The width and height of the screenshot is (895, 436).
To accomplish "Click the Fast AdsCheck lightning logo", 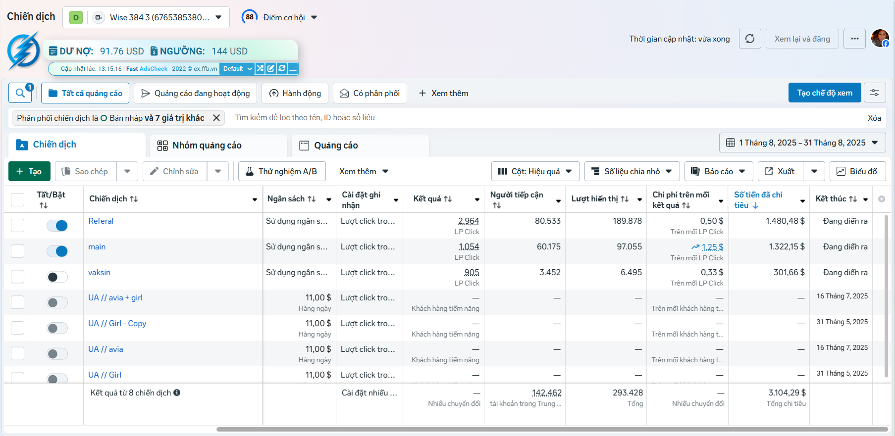I will pos(23,51).
